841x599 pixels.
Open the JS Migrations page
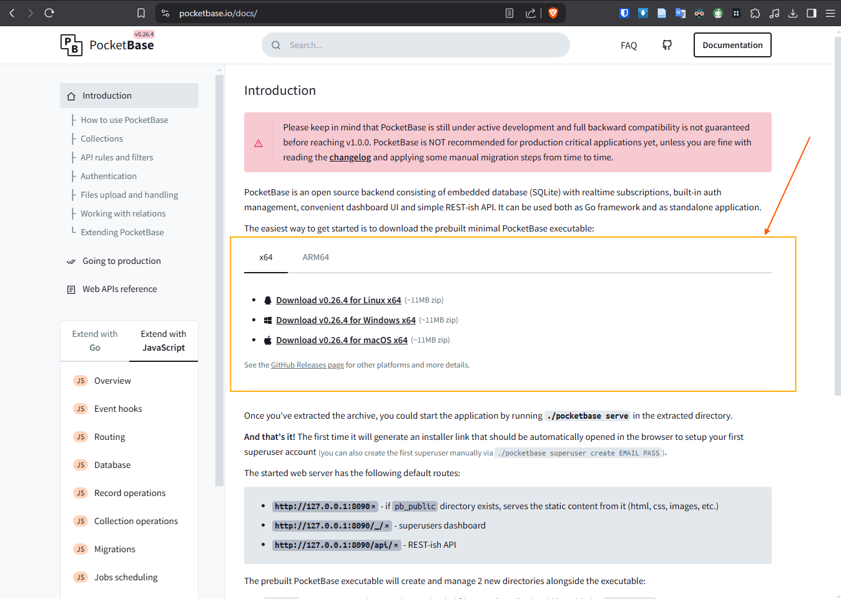pyautogui.click(x=115, y=549)
